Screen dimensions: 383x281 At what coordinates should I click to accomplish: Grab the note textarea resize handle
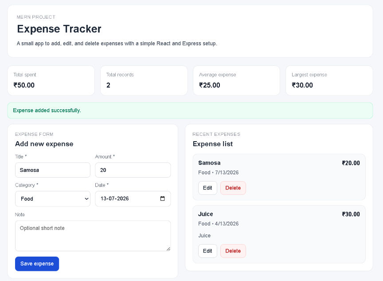(168, 249)
